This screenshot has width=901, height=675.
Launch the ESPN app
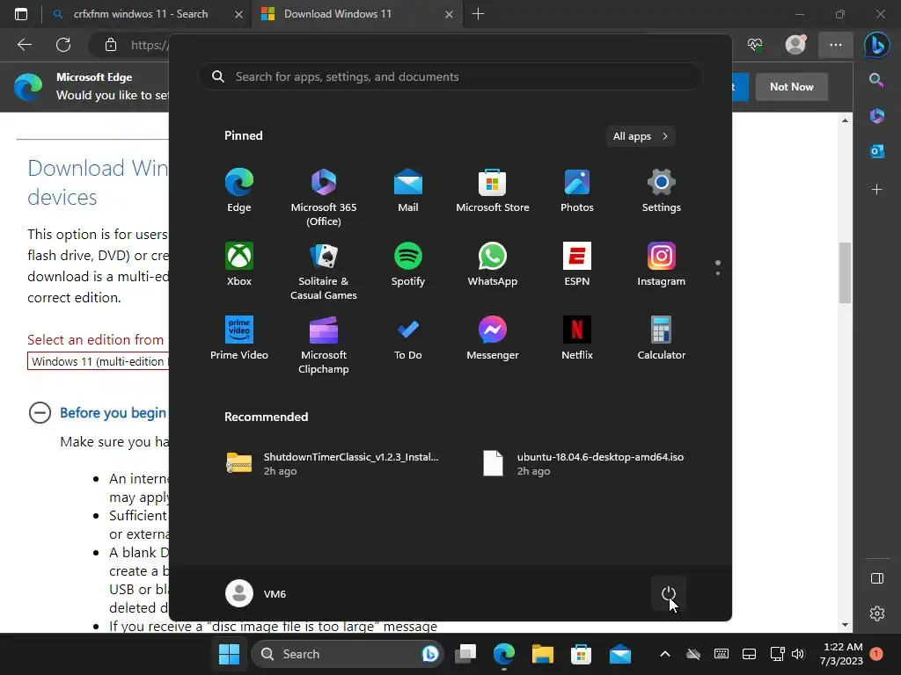coord(577,265)
